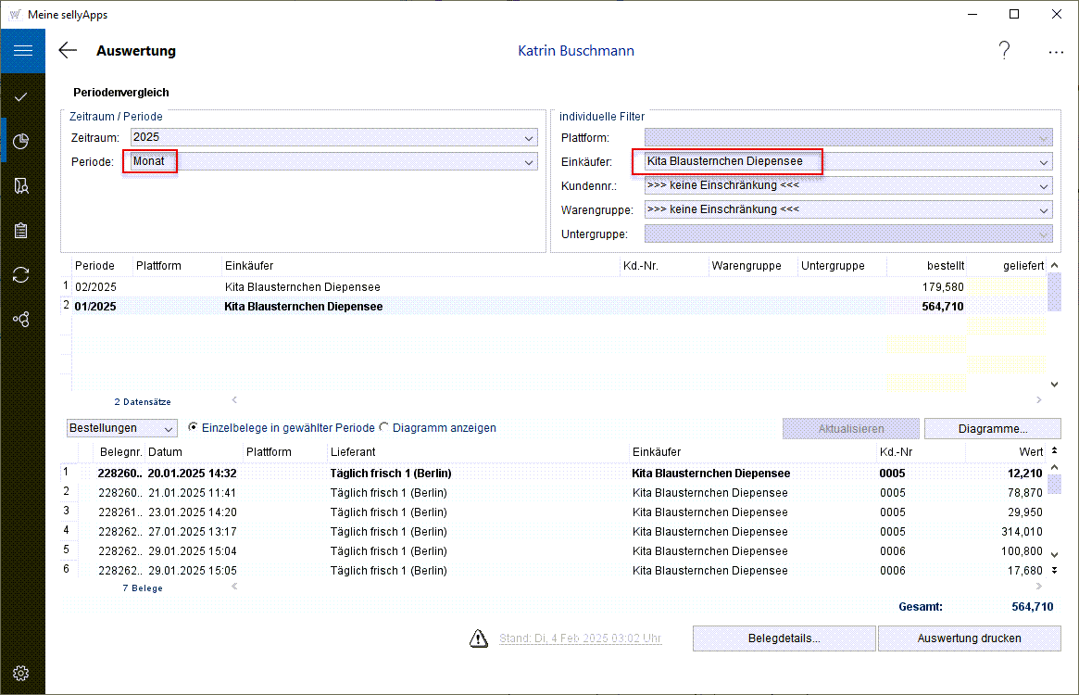
Task: Open the Warengruppe filter dropdown
Action: [1044, 210]
